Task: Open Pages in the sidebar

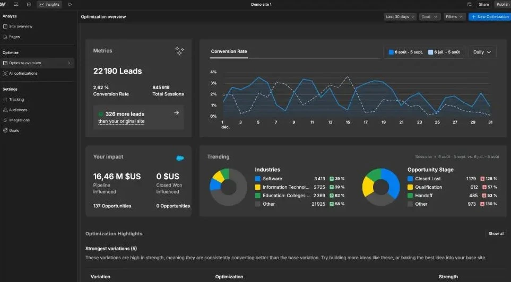Action: pos(14,37)
